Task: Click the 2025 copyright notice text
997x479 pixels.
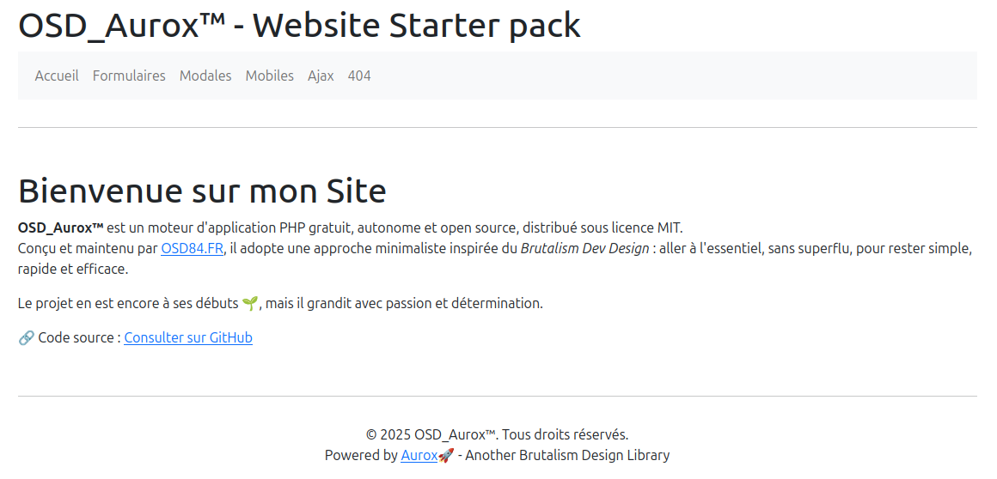Action: [x=497, y=434]
